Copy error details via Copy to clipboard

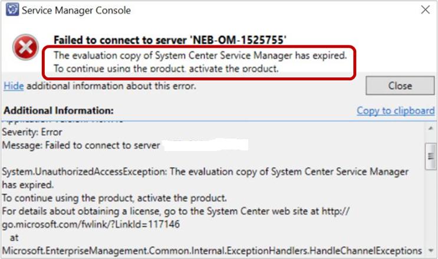click(x=396, y=111)
